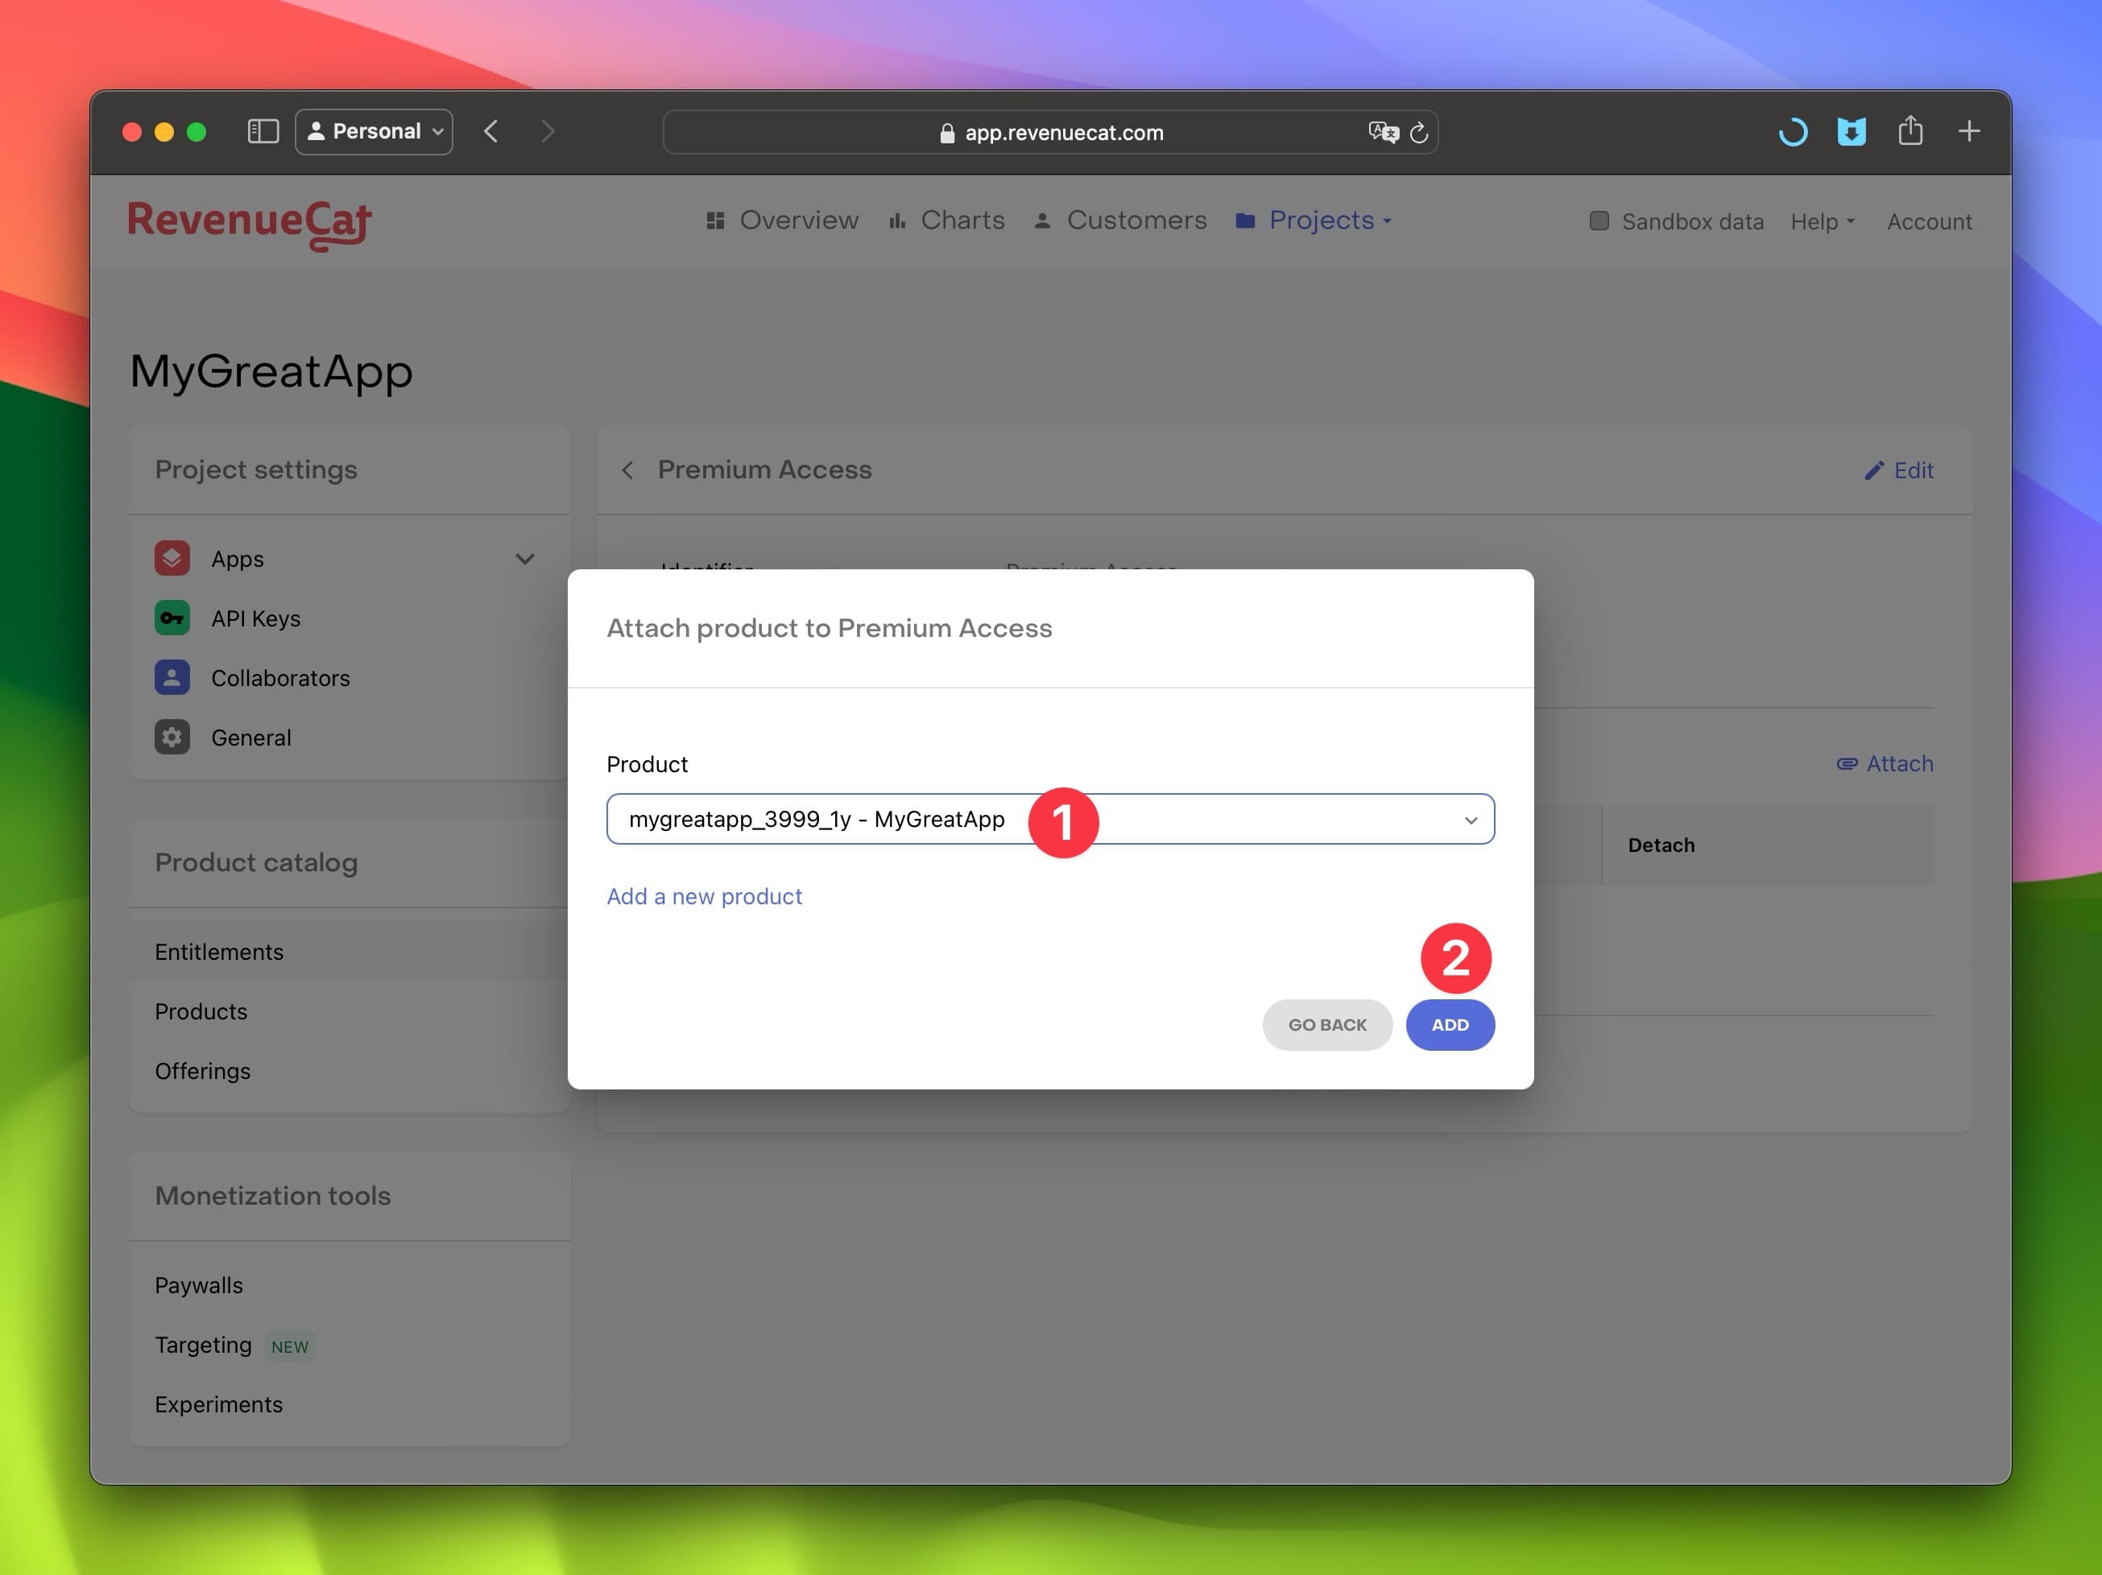Click the blue Collaborators icon

172,677
